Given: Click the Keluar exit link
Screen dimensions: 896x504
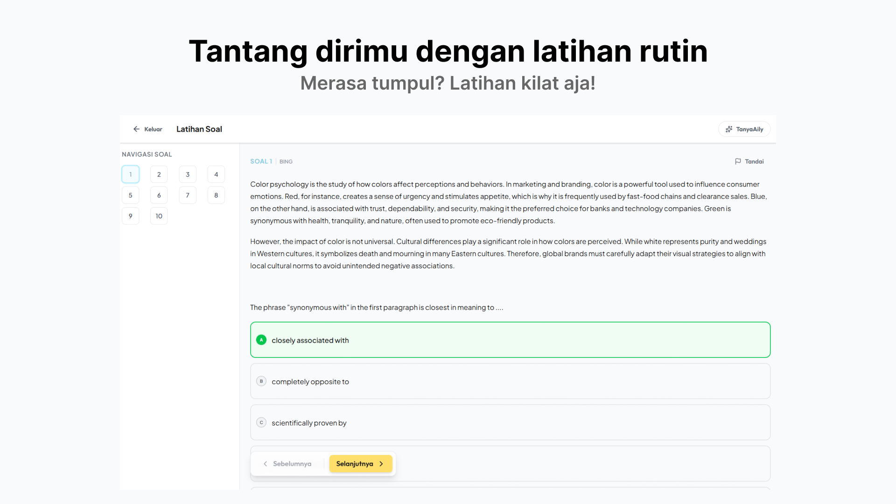Looking at the screenshot, I should tap(153, 129).
